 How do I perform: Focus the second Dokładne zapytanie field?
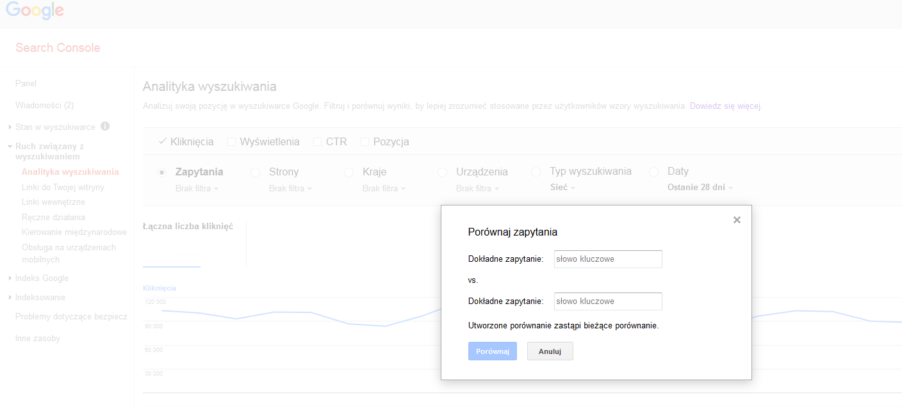(x=608, y=301)
